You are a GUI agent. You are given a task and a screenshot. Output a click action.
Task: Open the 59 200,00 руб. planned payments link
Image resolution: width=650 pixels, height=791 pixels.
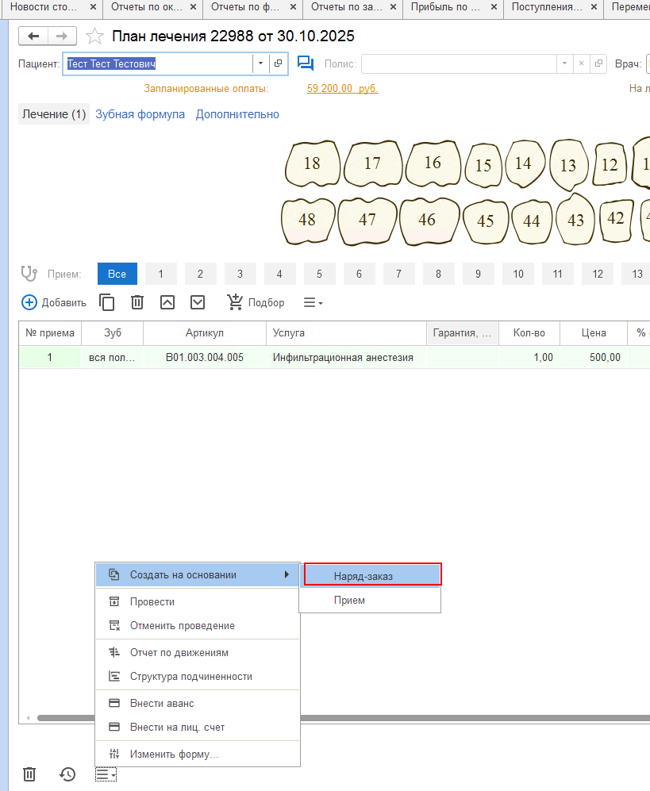pos(343,88)
